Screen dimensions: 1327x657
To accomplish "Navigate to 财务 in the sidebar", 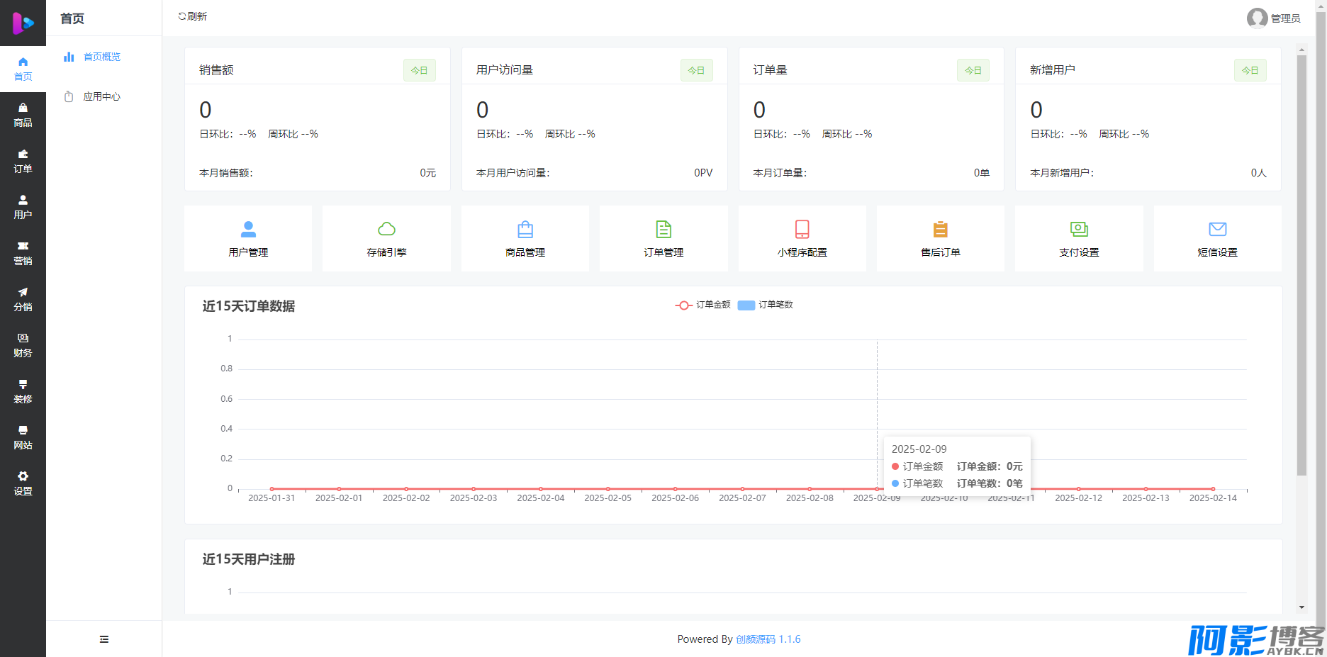I will click(23, 345).
